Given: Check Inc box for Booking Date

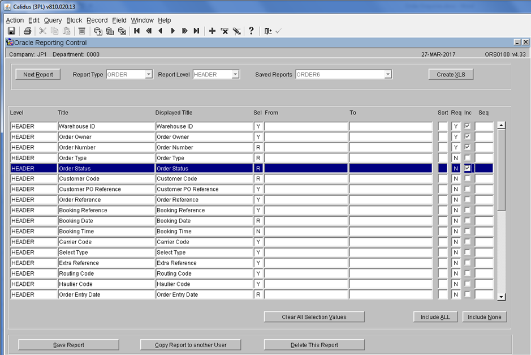Looking at the screenshot, I should (x=467, y=220).
